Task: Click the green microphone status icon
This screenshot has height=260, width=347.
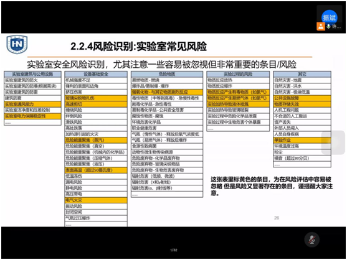Action: pos(328,27)
